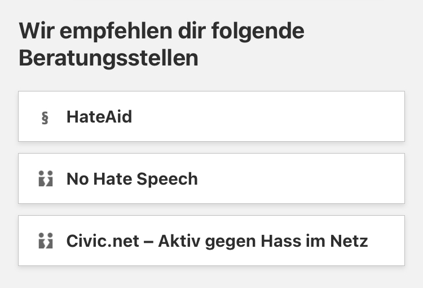Screen dimensions: 423x288
Task: Click the people icon beside Civic.net
Action: pyautogui.click(x=45, y=241)
